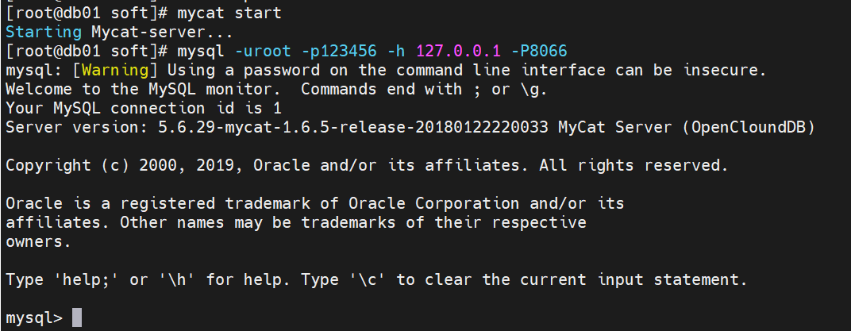This screenshot has width=851, height=331.
Task: Click the '\c' clear statement hint
Action: click(368, 280)
